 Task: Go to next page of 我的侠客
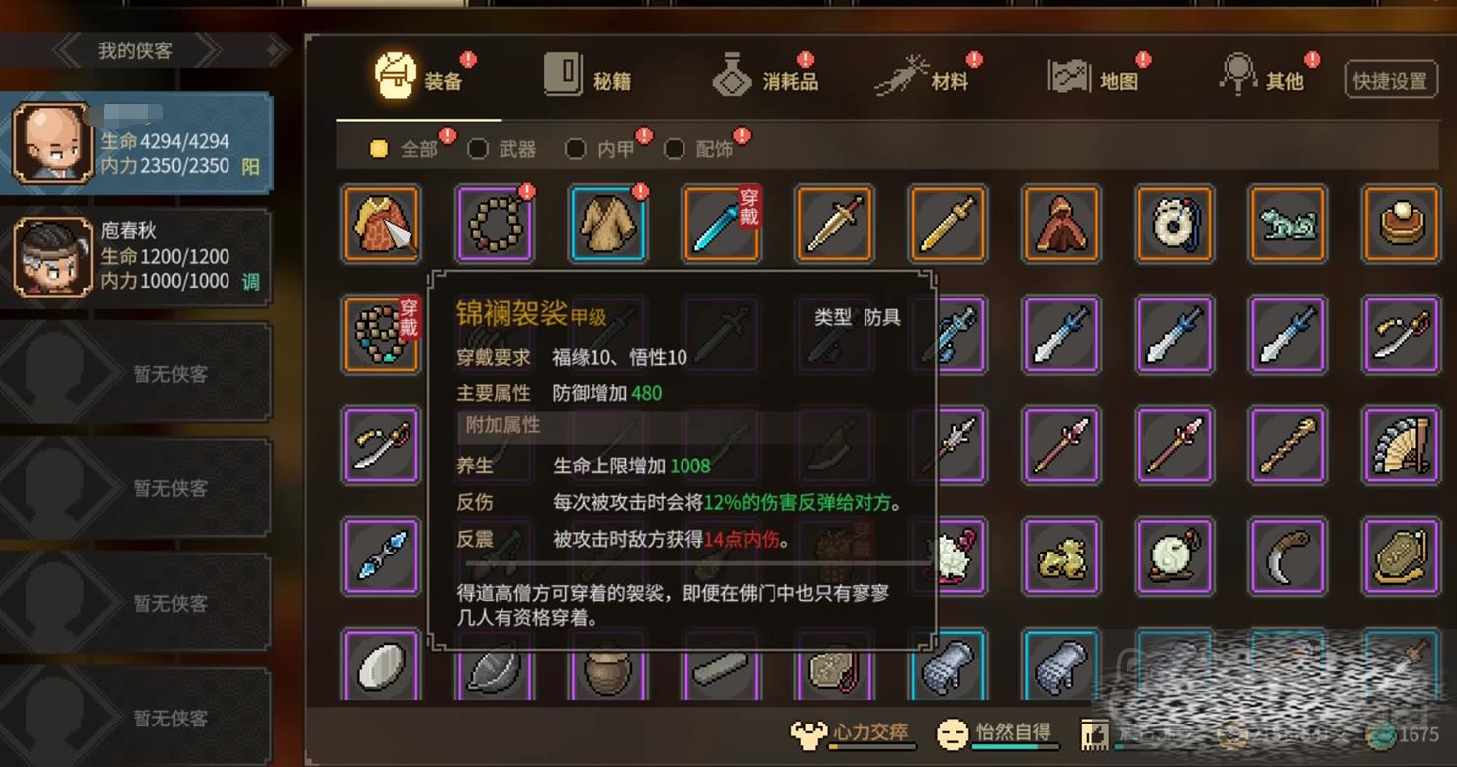coord(208,50)
